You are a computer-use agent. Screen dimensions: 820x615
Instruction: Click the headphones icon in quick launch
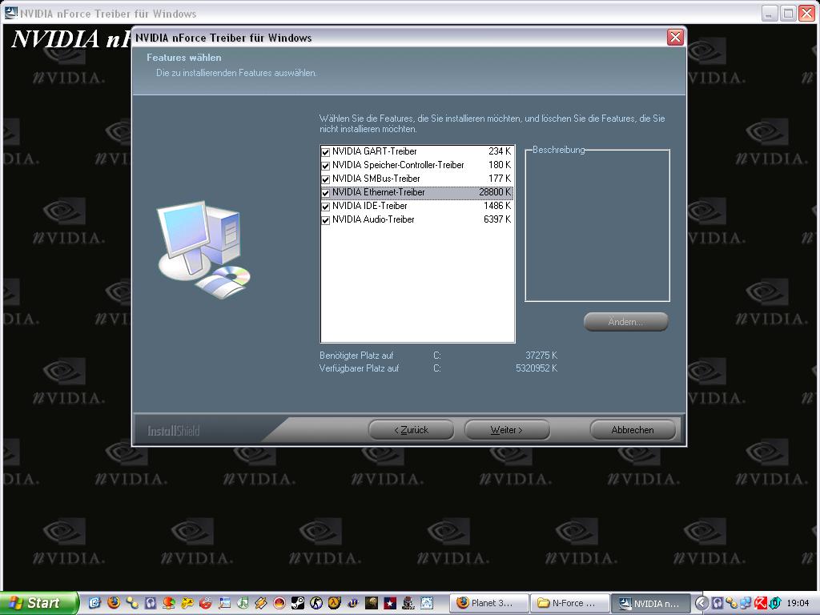coord(151,603)
